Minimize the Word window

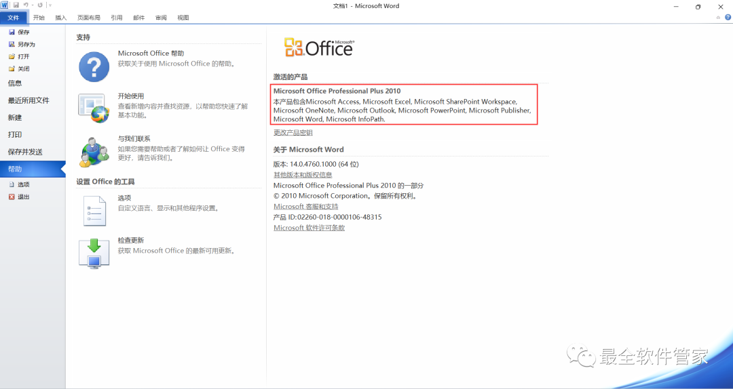tap(676, 7)
